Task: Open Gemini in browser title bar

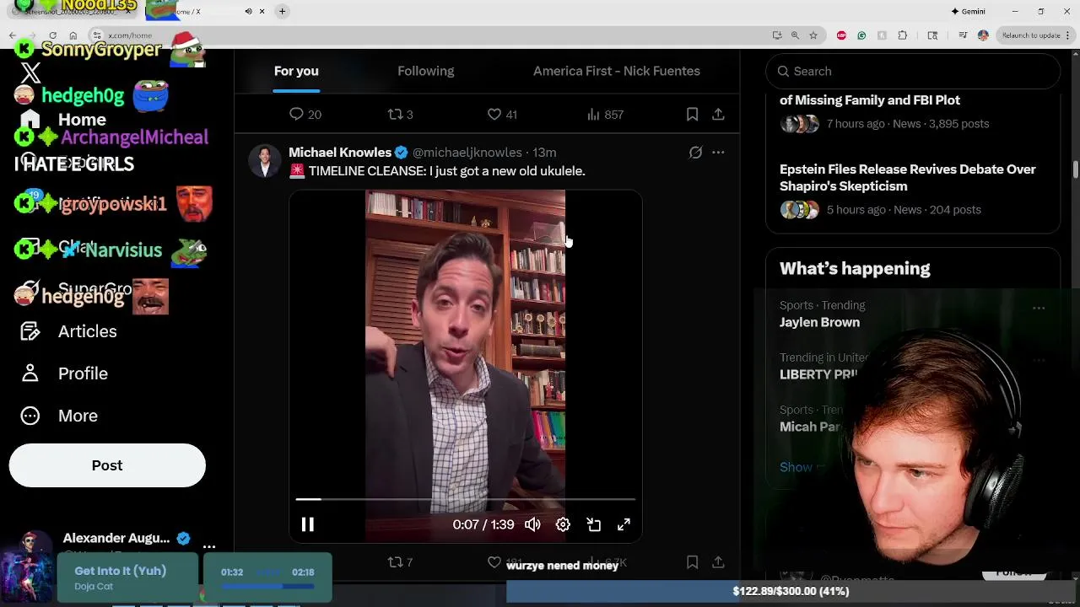Action: tap(968, 11)
